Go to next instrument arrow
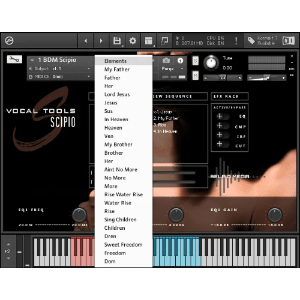This screenshot has width=300, height=300. point(101,41)
